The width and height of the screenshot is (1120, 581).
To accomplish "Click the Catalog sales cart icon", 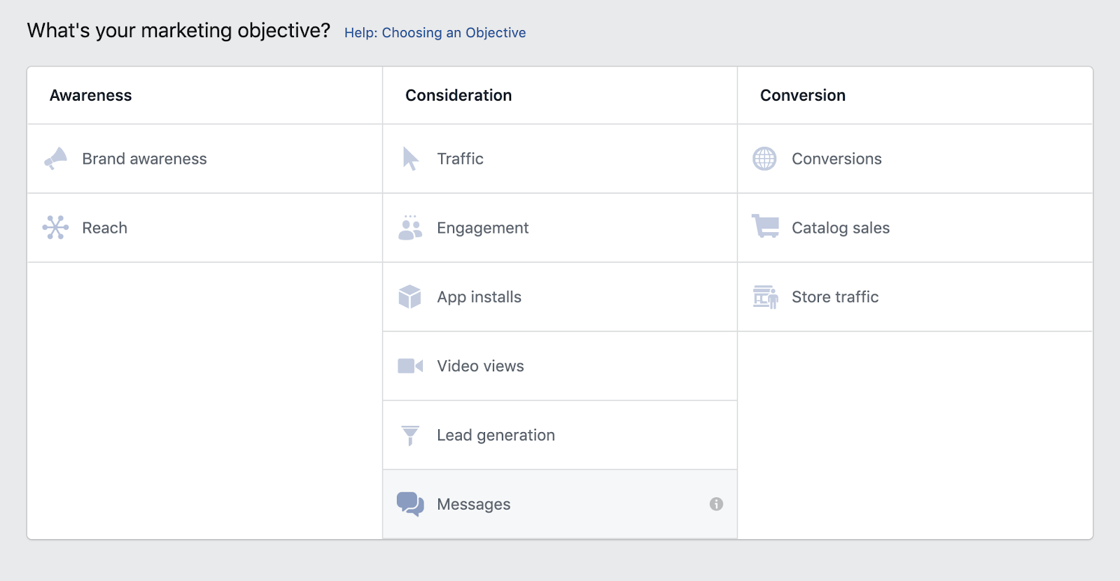I will click(x=765, y=227).
